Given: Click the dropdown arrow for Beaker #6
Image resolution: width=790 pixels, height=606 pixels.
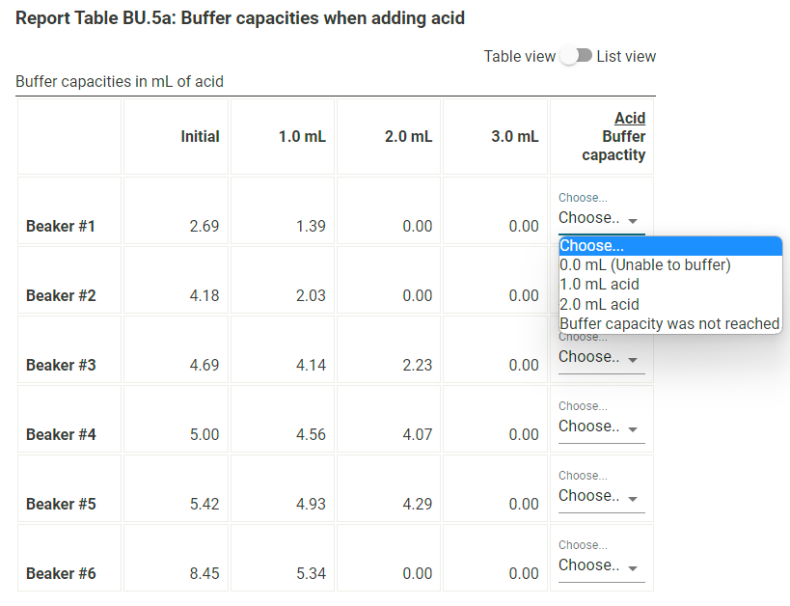Looking at the screenshot, I should click(634, 567).
